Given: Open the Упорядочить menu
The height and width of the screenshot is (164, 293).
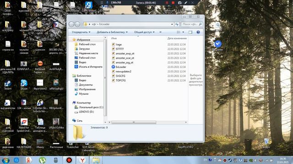Looking at the screenshot, I should [81, 32].
